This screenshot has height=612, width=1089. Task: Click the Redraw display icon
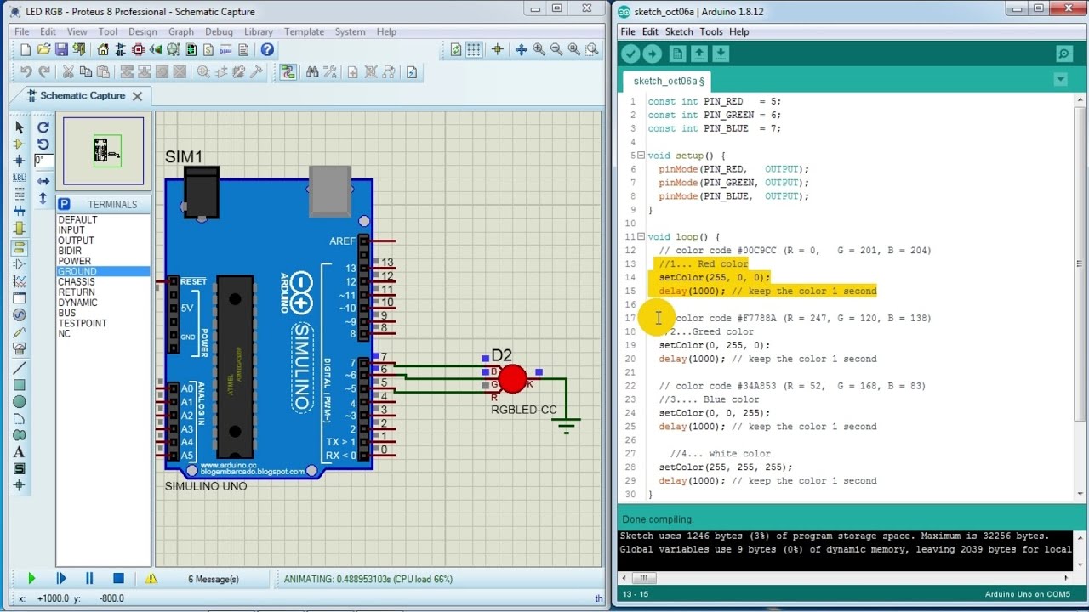pos(456,50)
